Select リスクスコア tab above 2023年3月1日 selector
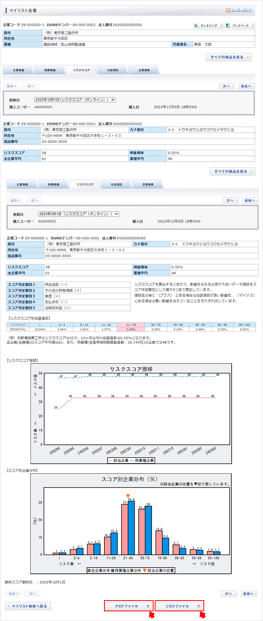The width and height of the screenshot is (263, 621). (x=85, y=184)
